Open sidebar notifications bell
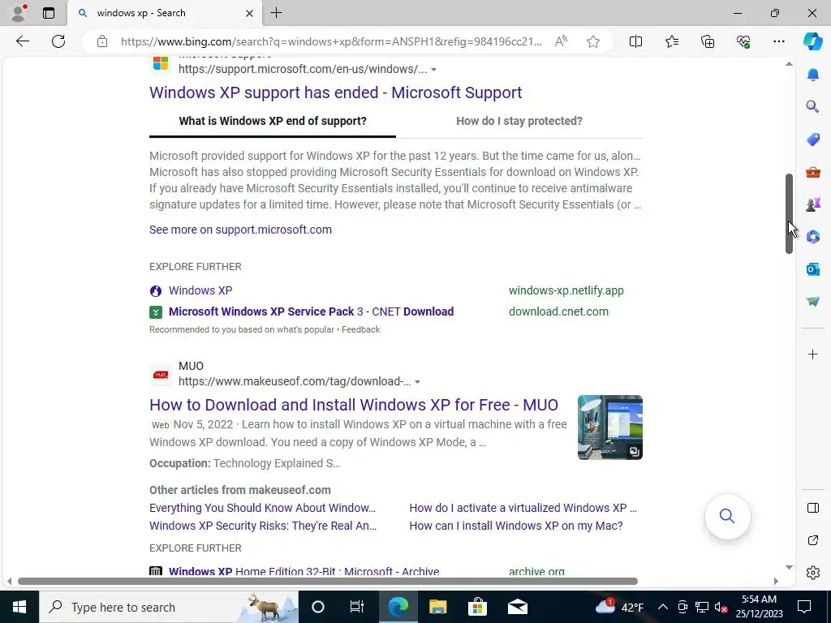Screen dimensions: 831x623 812,75
